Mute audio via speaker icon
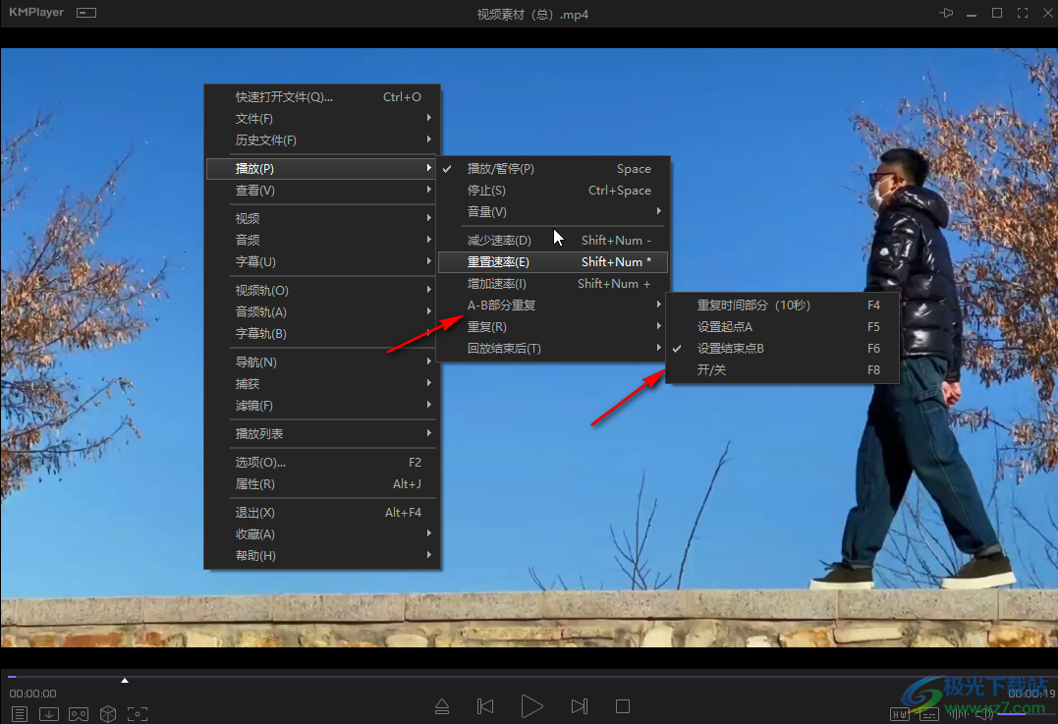The width and height of the screenshot is (1058, 724). point(984,714)
